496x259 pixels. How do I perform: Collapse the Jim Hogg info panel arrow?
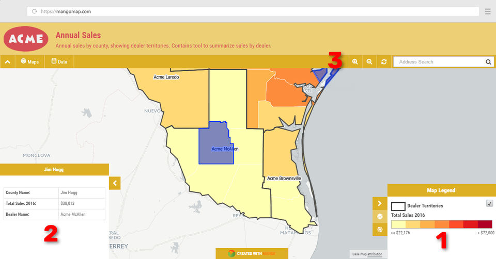point(115,183)
